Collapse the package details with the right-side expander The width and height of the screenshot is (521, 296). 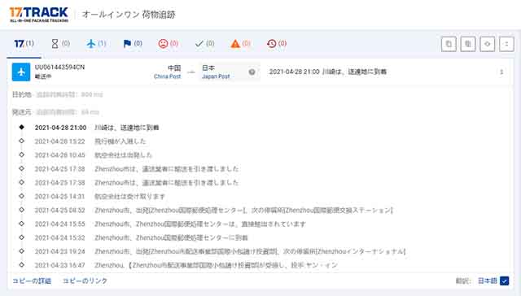click(x=501, y=72)
